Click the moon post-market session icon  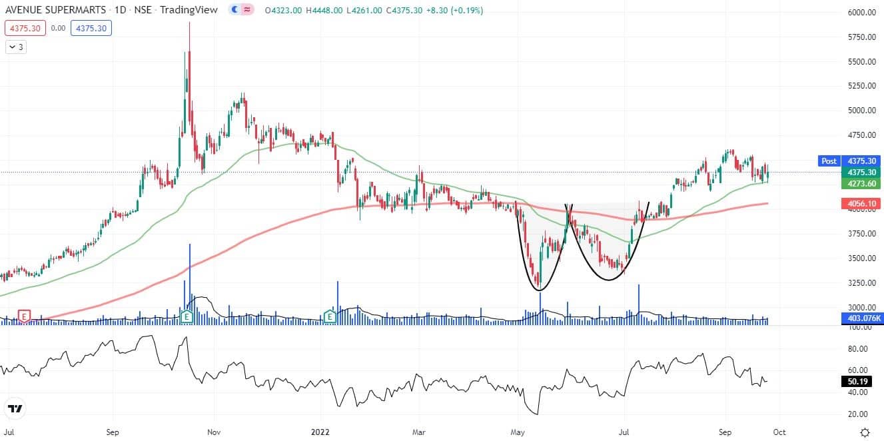pos(234,11)
